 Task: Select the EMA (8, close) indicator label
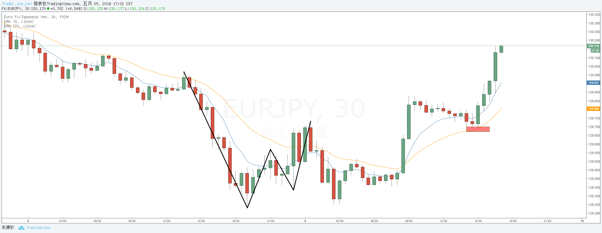point(19,21)
